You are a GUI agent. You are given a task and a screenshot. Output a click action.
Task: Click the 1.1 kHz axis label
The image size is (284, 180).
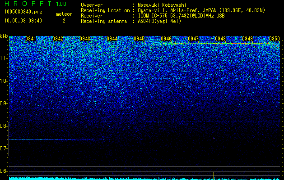[x=4, y=58]
